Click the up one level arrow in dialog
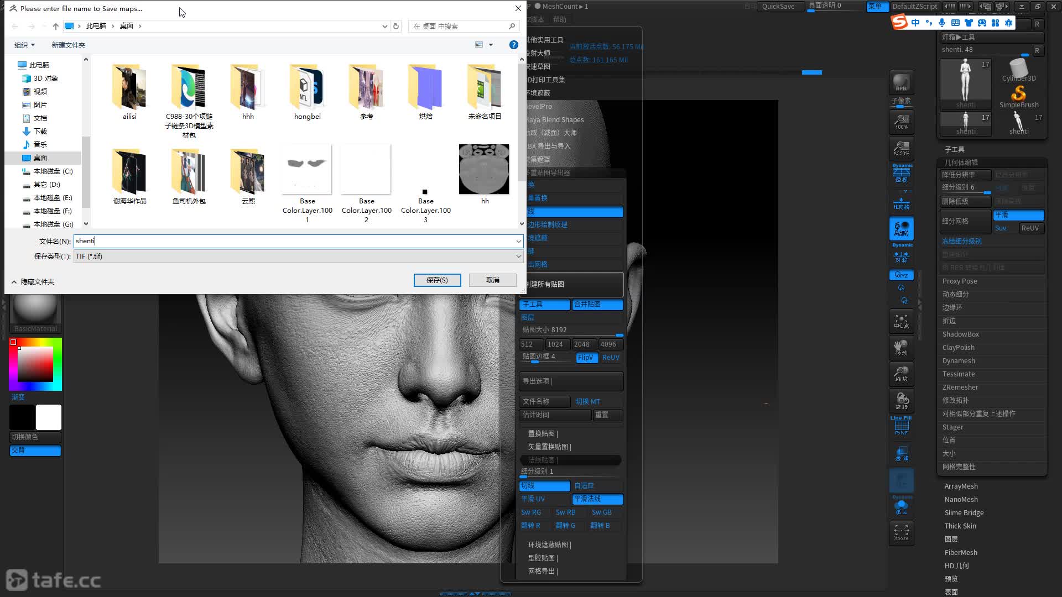Image resolution: width=1062 pixels, height=597 pixels. pyautogui.click(x=55, y=26)
